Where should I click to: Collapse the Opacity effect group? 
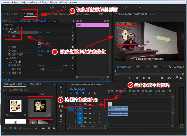pos(3,58)
